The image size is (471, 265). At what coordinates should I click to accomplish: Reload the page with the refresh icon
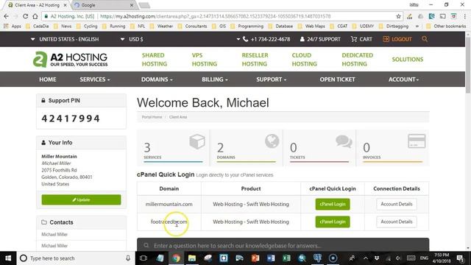coord(26,16)
